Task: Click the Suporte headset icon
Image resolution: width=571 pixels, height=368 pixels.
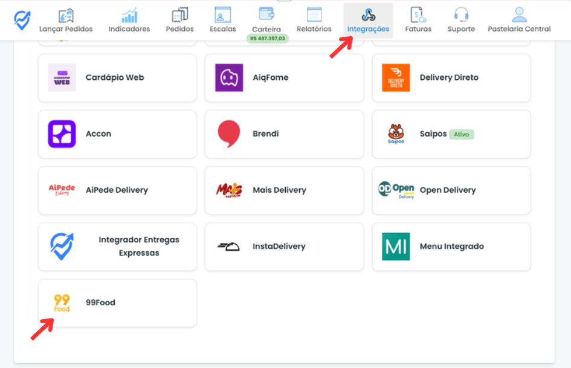Action: [x=461, y=15]
